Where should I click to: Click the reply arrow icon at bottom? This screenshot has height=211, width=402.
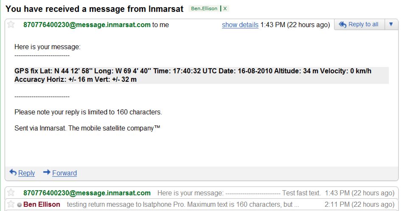tap(13, 172)
